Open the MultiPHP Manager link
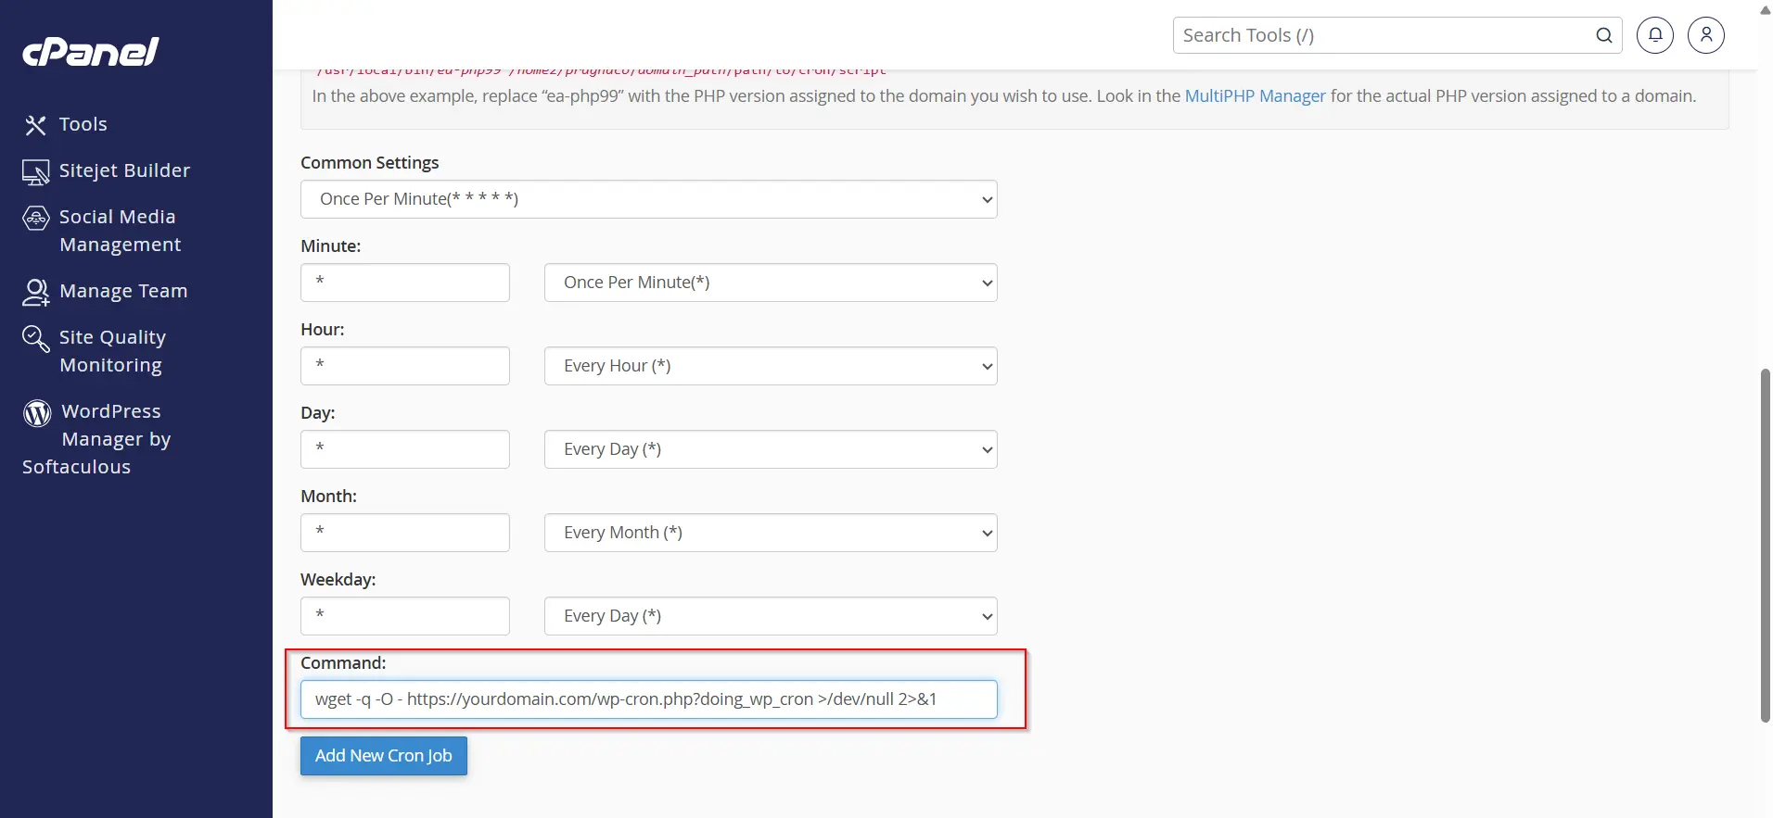The height and width of the screenshot is (818, 1773). click(1256, 96)
